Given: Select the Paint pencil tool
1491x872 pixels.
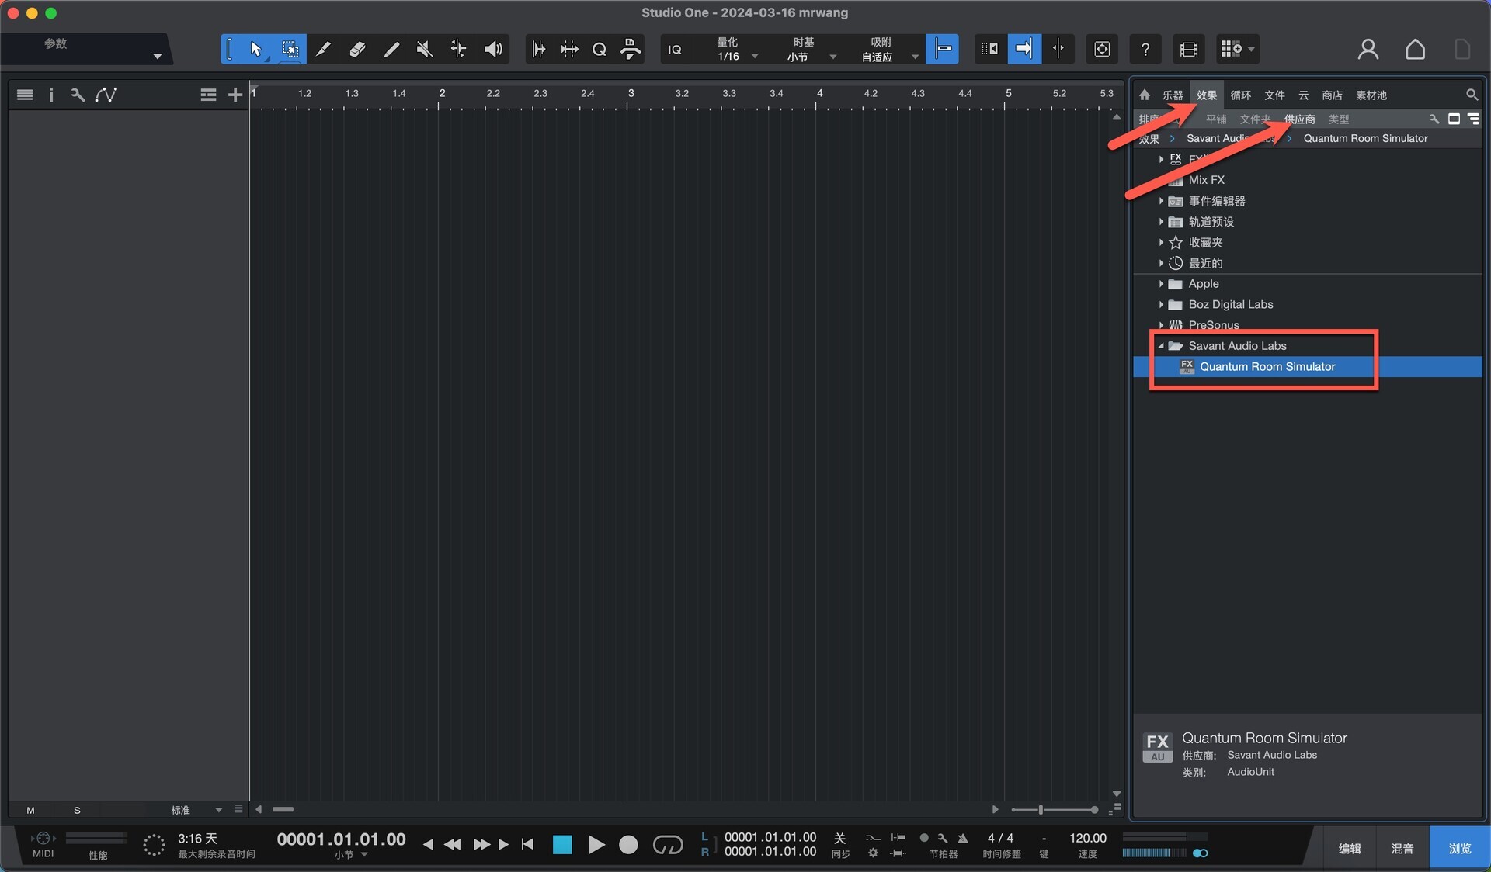Looking at the screenshot, I should pos(391,49).
